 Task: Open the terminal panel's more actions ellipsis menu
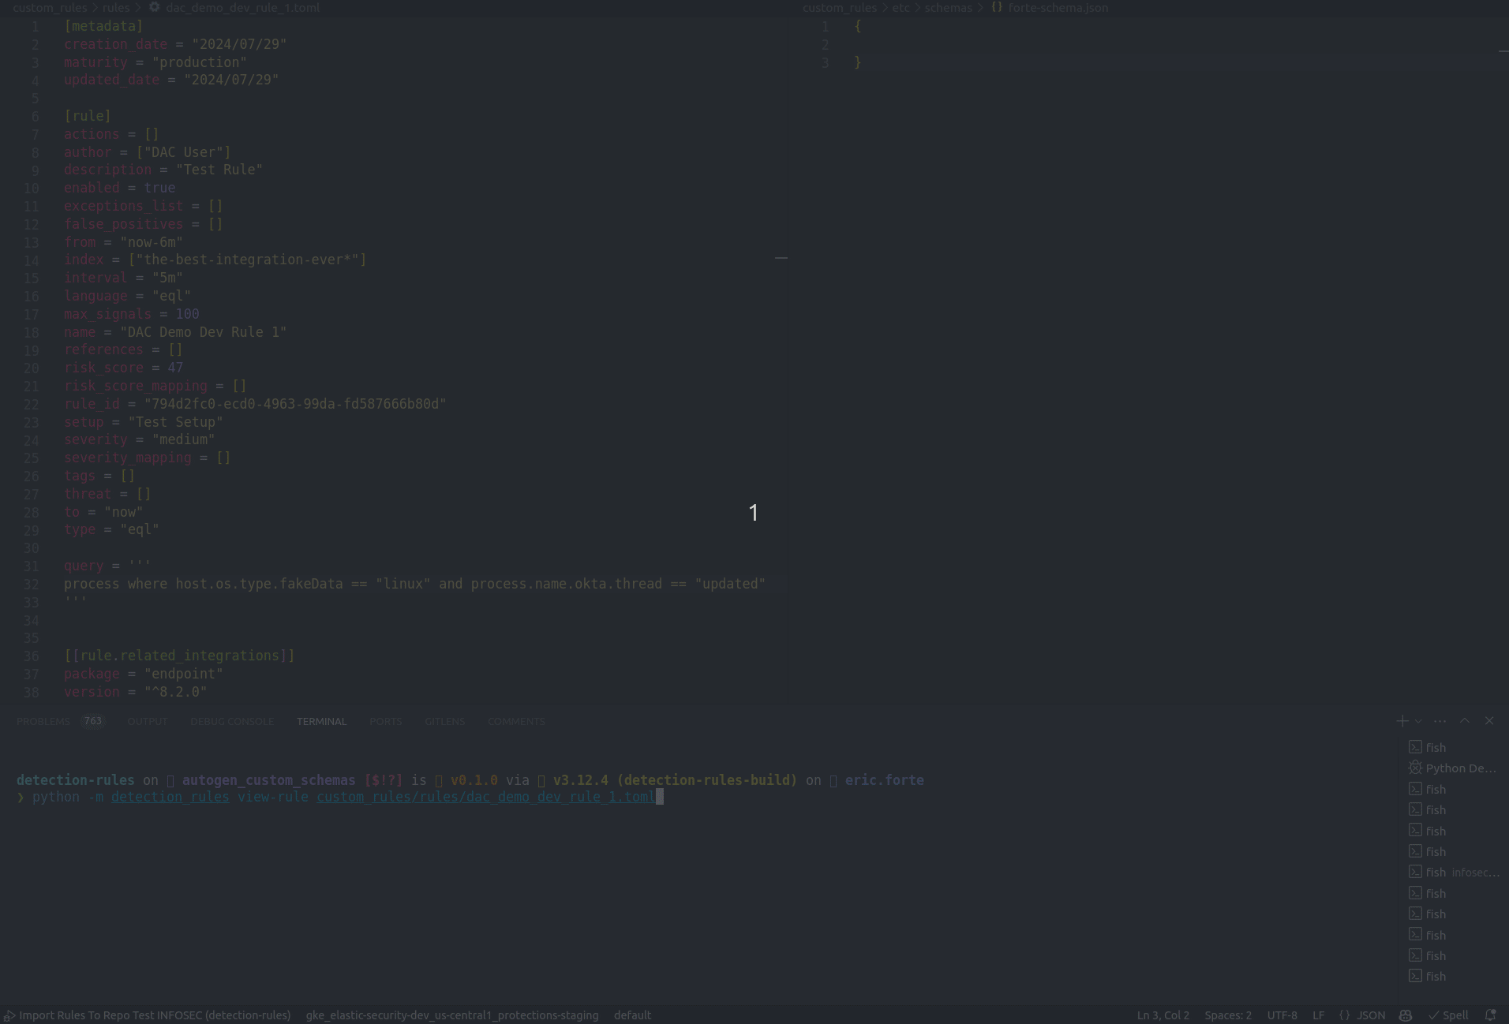[1440, 721]
